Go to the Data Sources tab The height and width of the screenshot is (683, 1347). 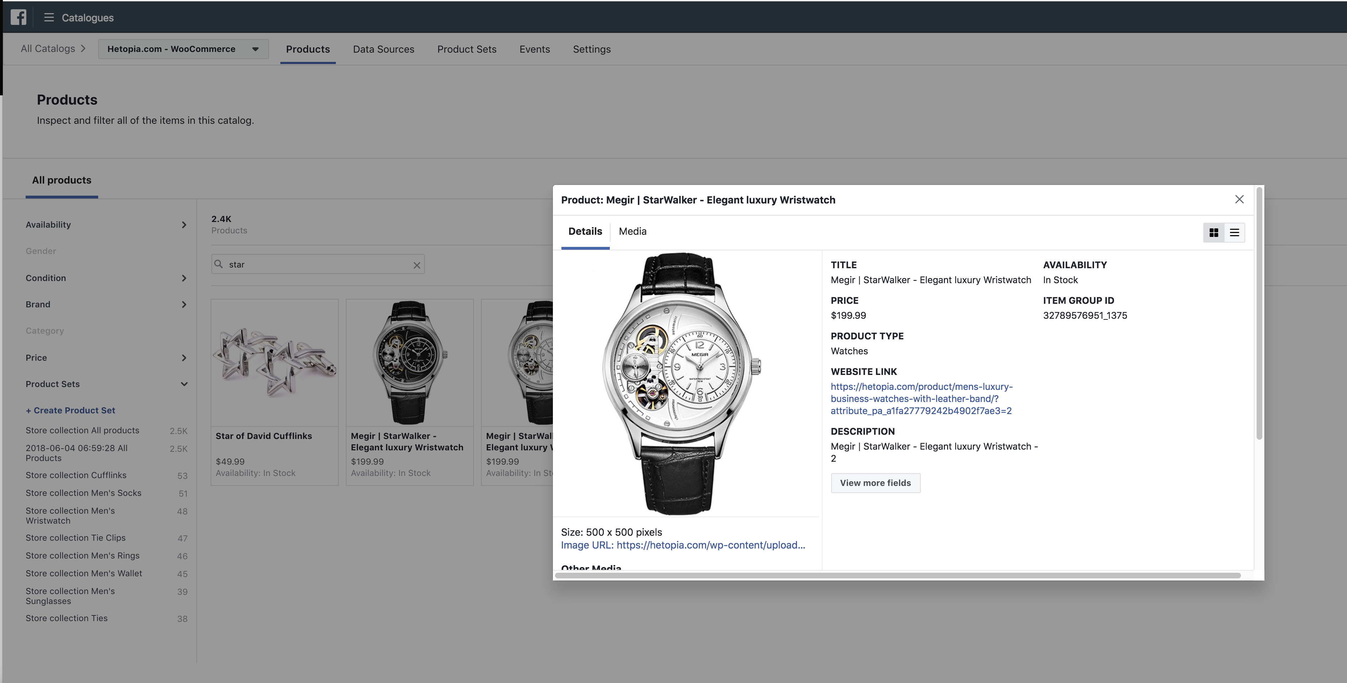pos(383,49)
